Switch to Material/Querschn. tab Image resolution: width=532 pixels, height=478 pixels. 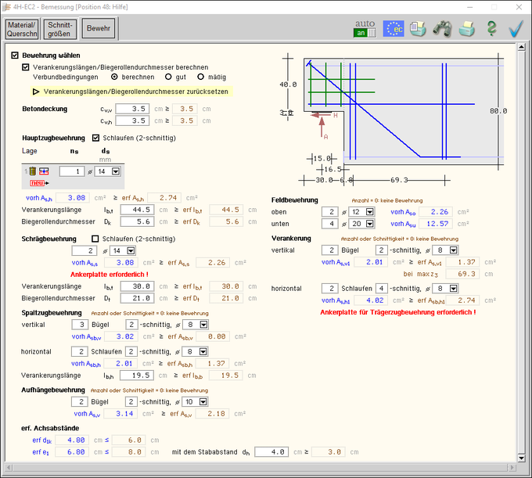23,30
